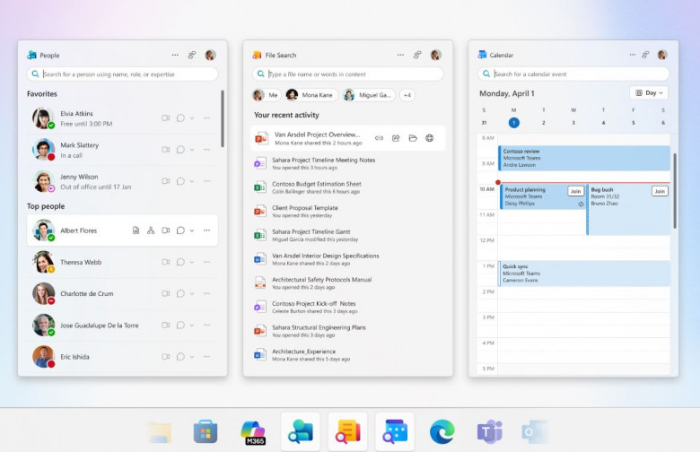The width and height of the screenshot is (700, 452).
Task: Show Albert Flores's org chart
Action: (x=151, y=230)
